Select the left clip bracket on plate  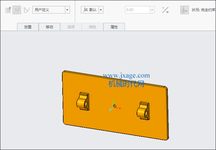coord(83,101)
